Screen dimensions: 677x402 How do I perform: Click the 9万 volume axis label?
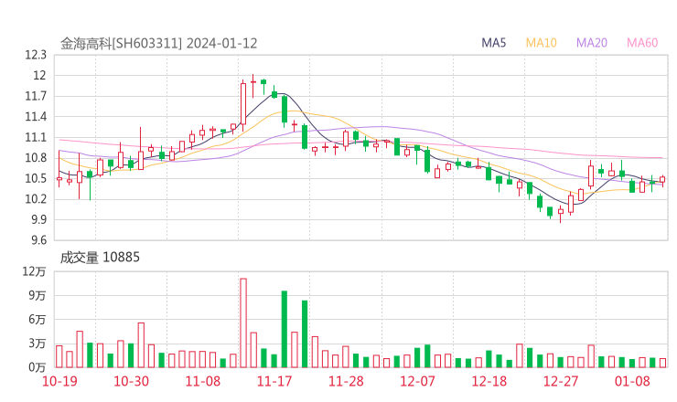pos(38,296)
